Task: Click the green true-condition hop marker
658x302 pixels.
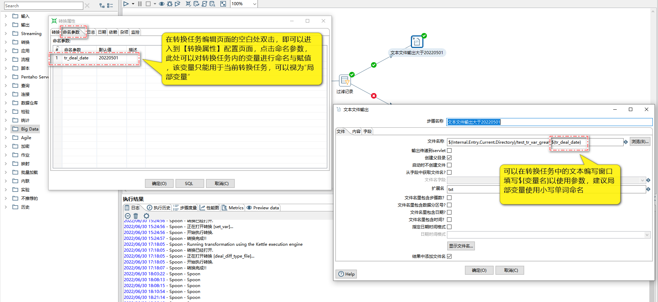Action: [374, 65]
